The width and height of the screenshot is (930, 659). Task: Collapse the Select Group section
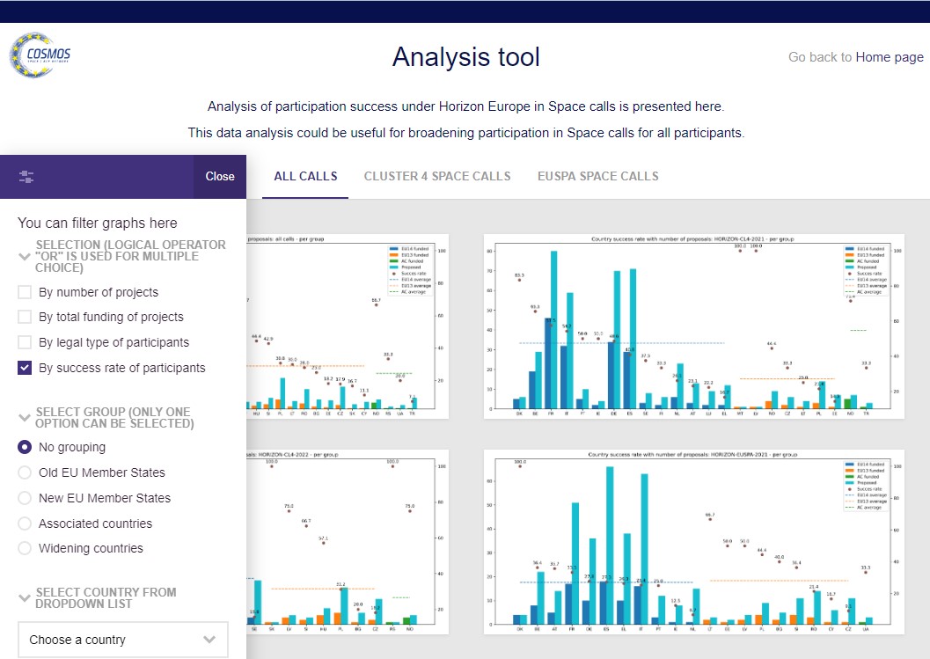click(x=25, y=418)
